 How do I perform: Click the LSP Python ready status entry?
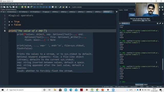click(107, 87)
